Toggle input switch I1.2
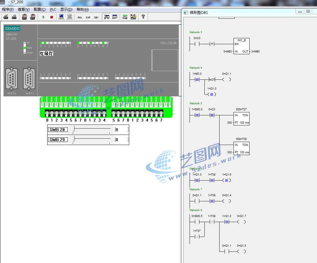Image resolution: width=317 pixels, height=263 pixels. 94,114
